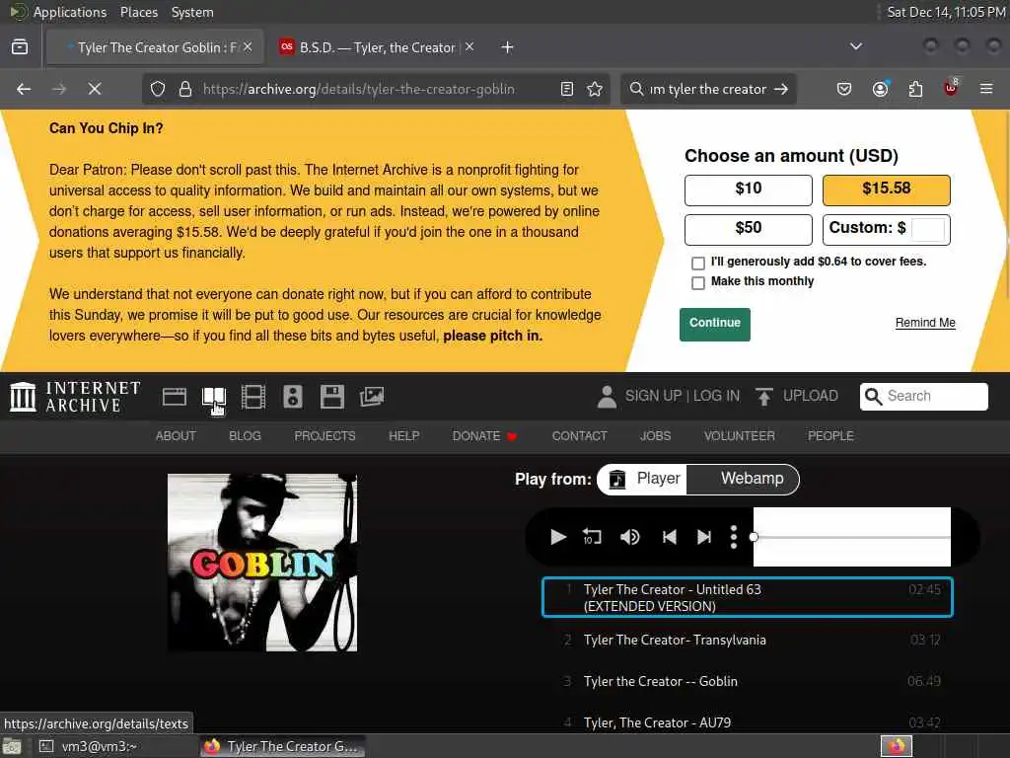Open the Texts collection book icon
The image size is (1010, 758).
(x=213, y=397)
